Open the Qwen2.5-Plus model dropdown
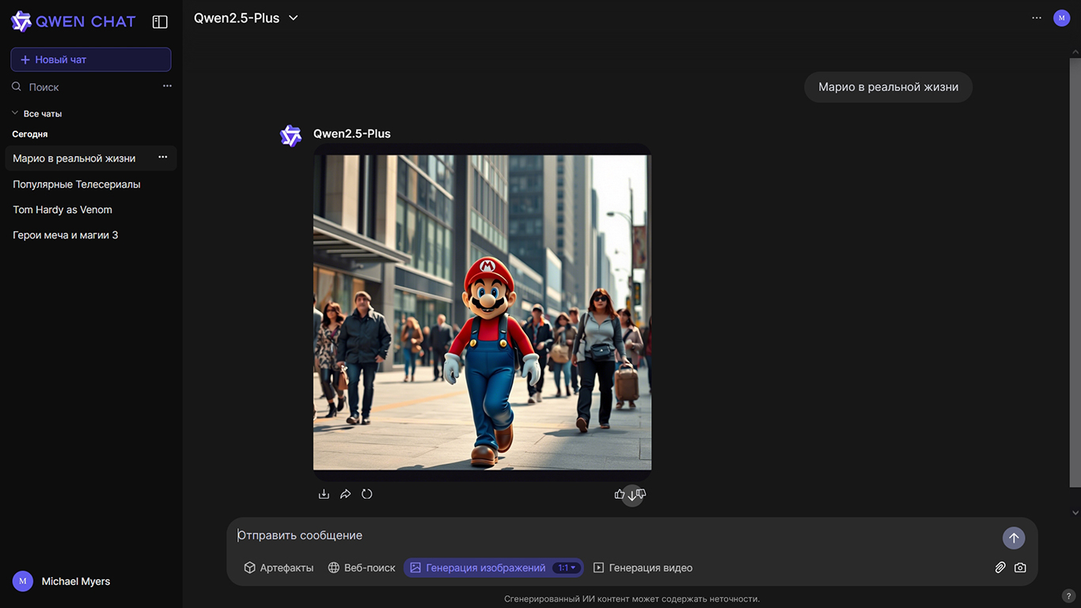 tap(246, 17)
